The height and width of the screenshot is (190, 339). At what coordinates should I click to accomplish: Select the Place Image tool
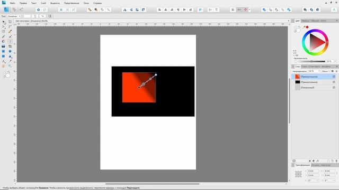(x=4, y=46)
